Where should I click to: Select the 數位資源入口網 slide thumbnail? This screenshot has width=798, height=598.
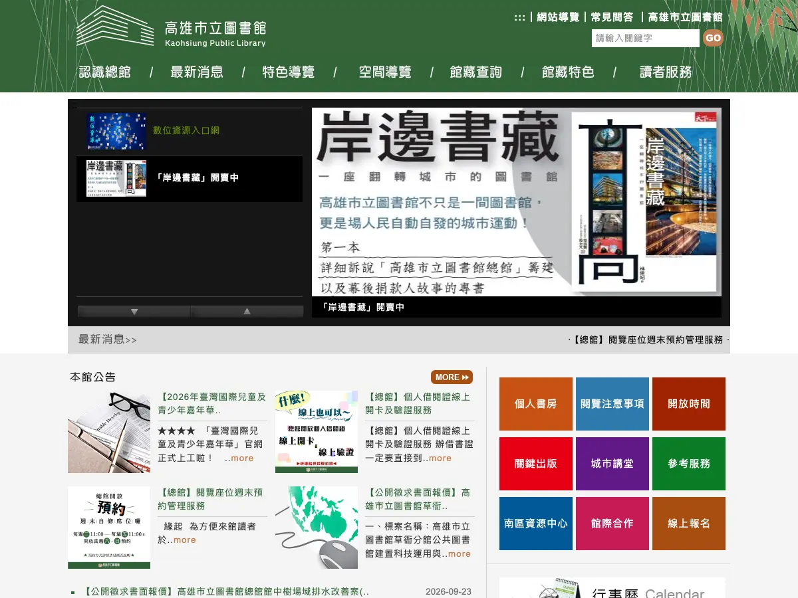pos(116,131)
